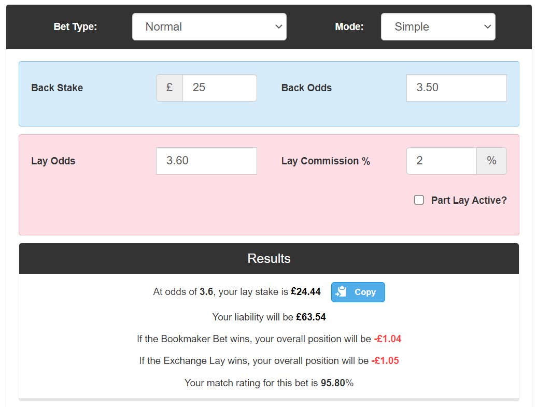The image size is (537, 407).
Task: Click the -£1.04 bookmaker position value
Action: point(388,339)
